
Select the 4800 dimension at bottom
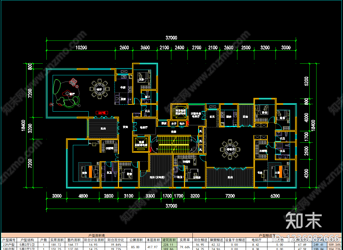[x=83, y=196]
